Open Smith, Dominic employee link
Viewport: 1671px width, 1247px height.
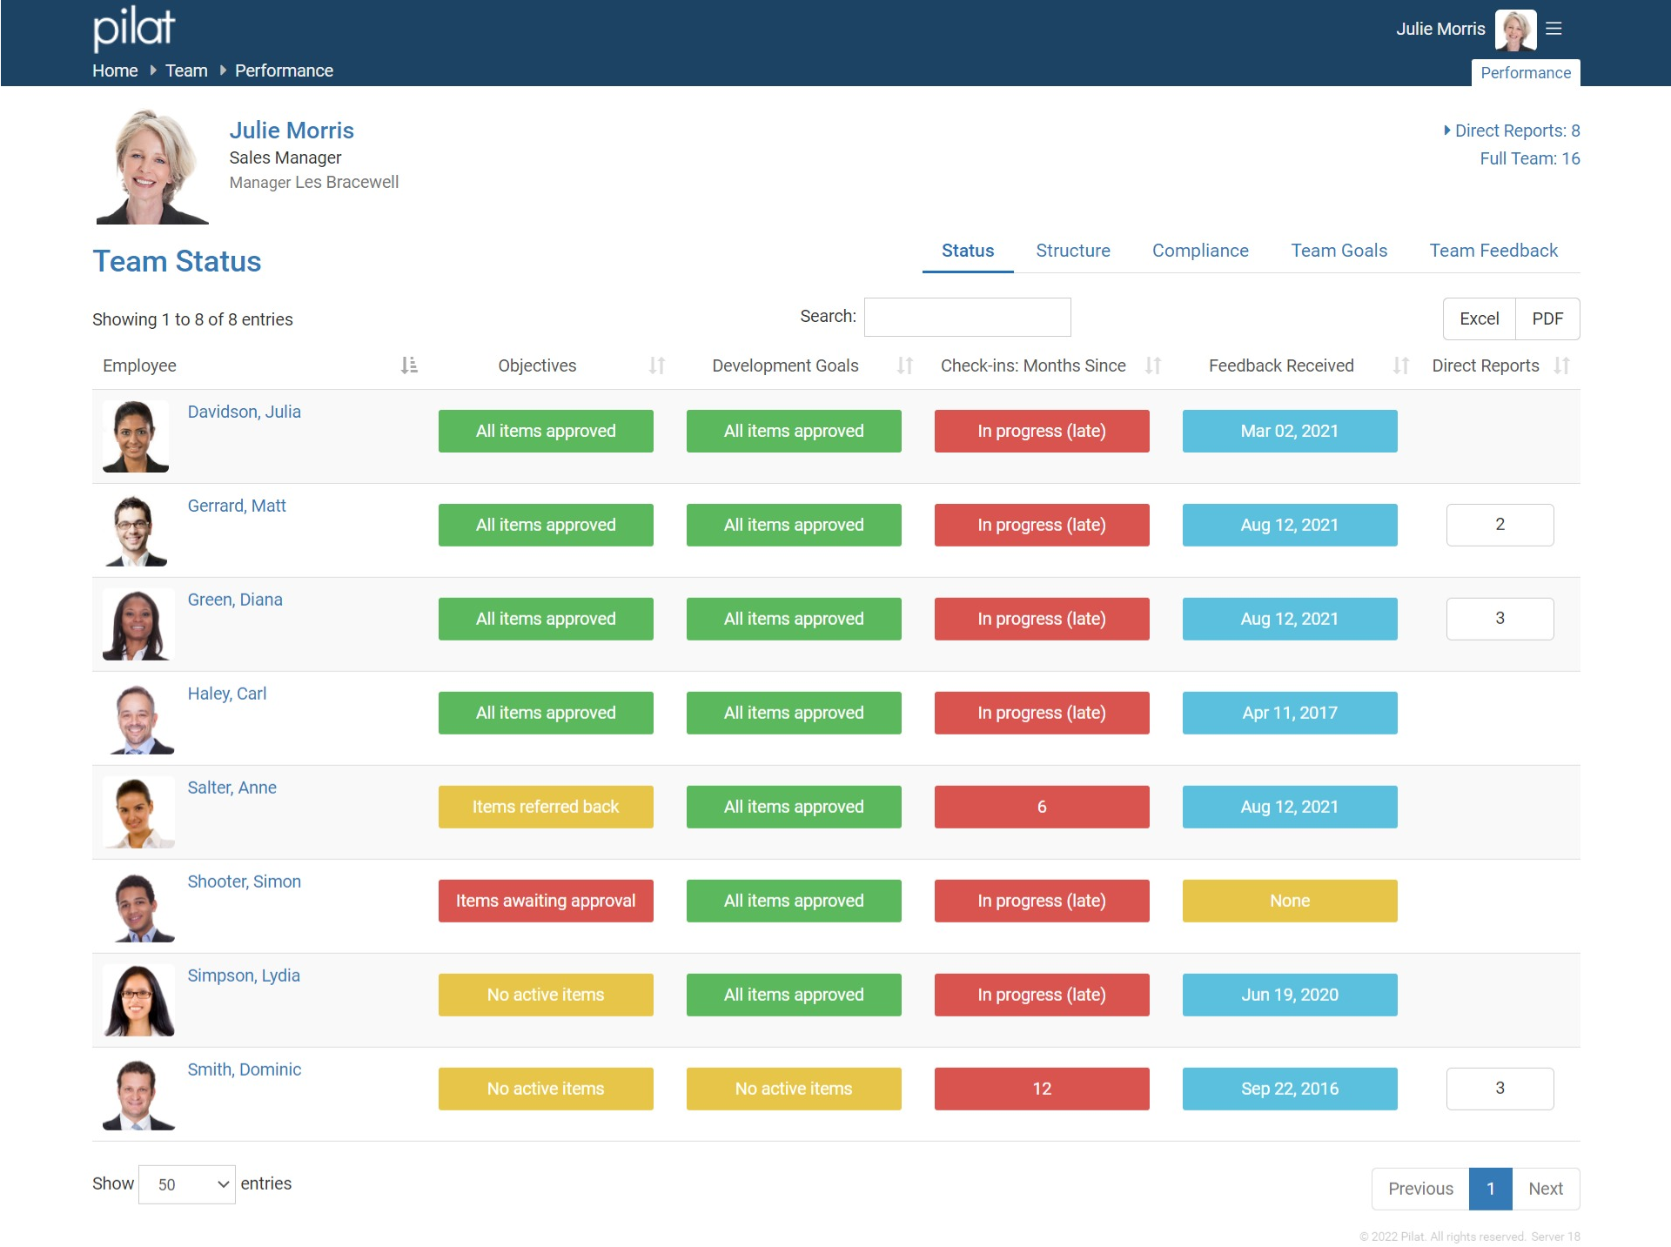245,1069
